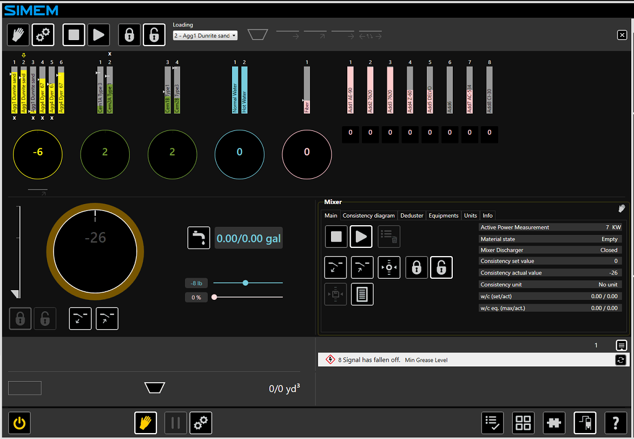Select the Equipments tab

pos(443,215)
